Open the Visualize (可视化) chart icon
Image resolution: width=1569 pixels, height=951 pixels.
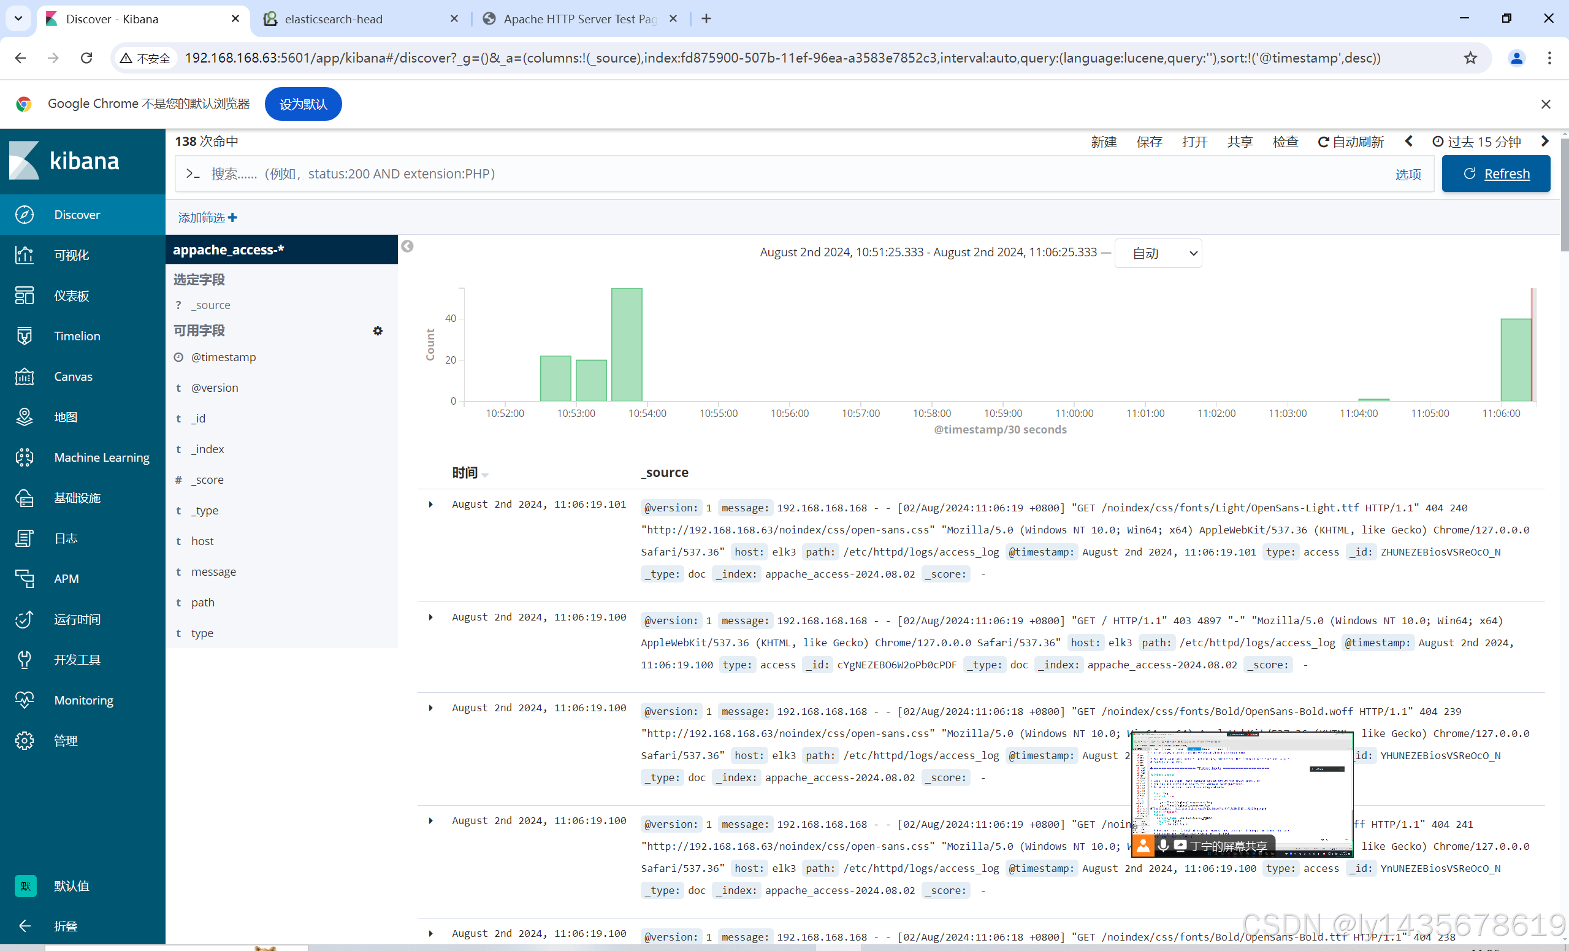point(24,255)
